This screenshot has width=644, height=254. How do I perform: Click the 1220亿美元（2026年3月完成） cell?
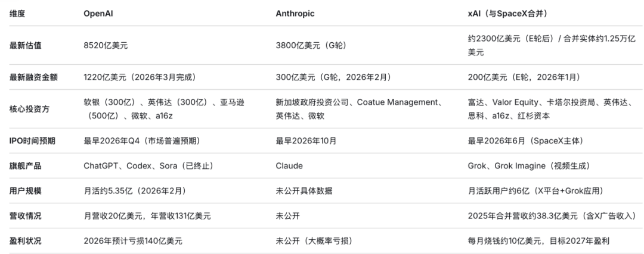coord(140,77)
